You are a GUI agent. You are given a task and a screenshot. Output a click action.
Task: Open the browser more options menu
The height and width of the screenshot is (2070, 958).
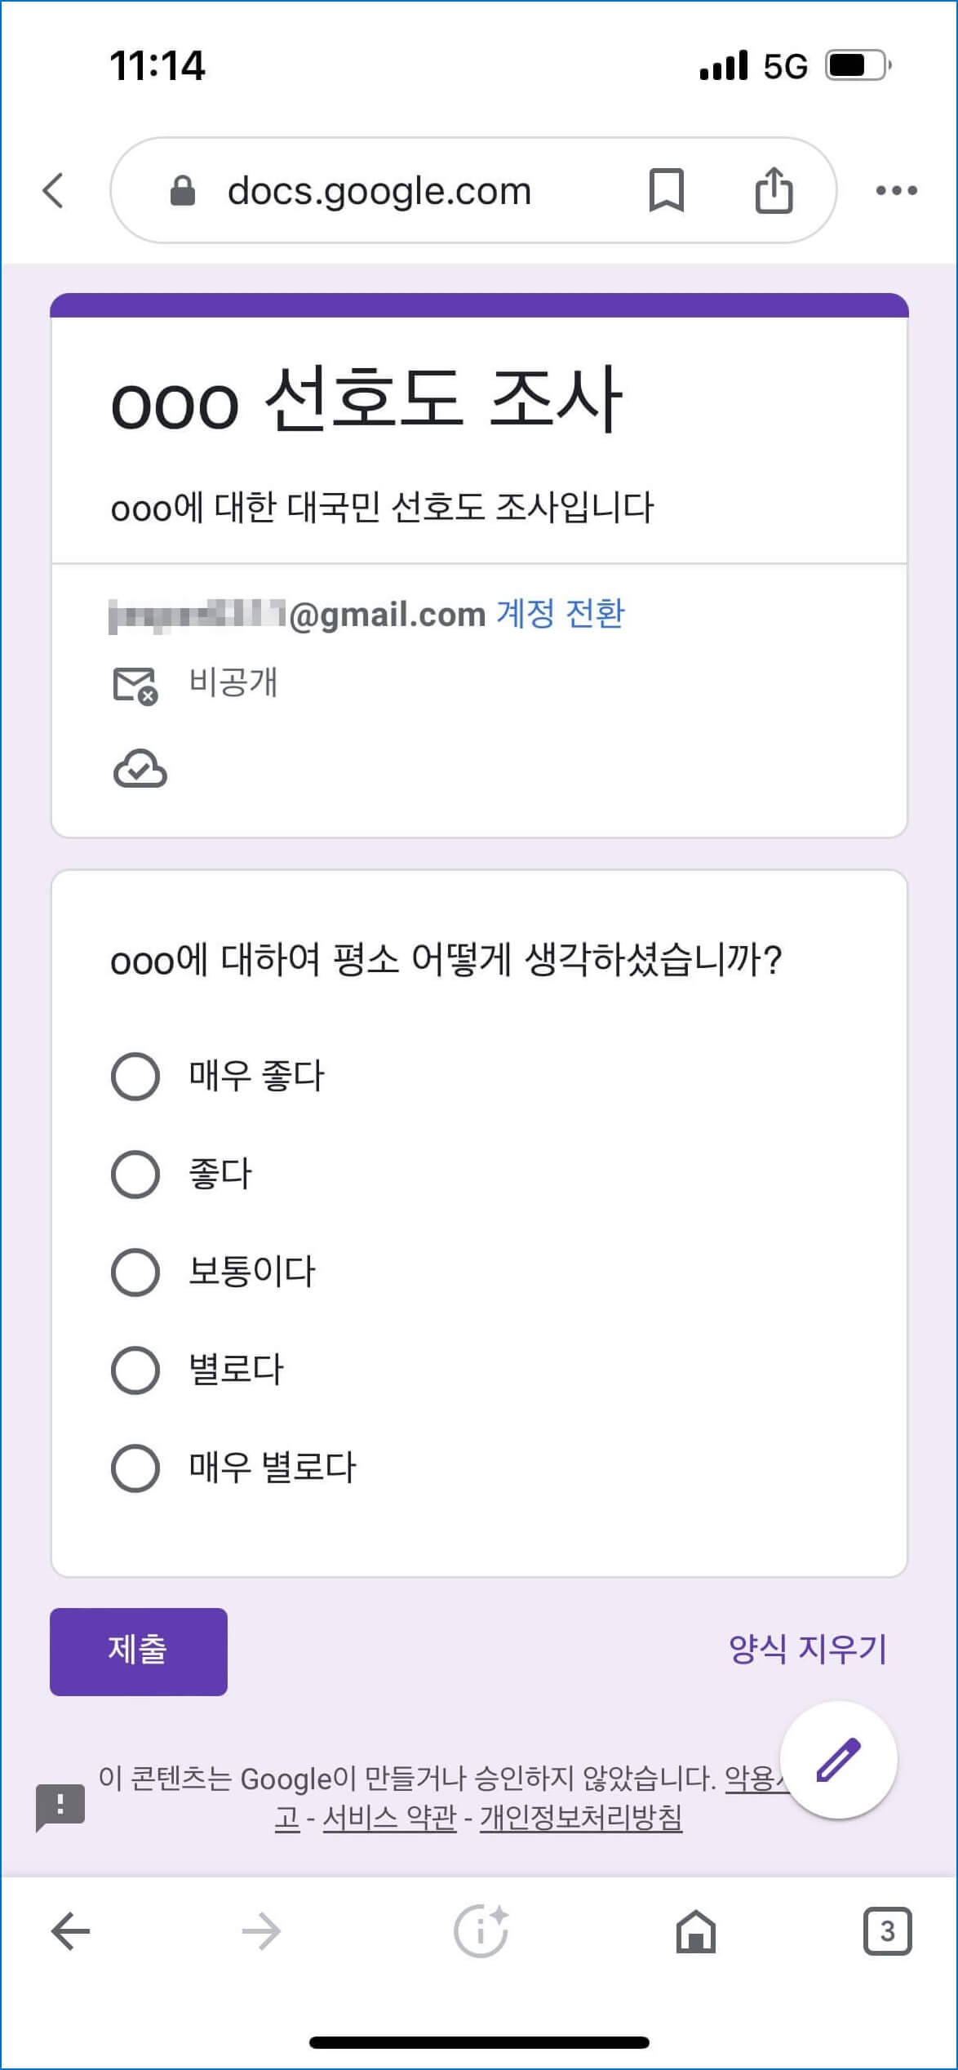(x=895, y=190)
